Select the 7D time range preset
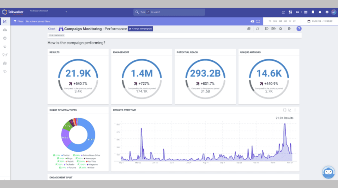This screenshot has height=188, width=338. click(270, 21)
